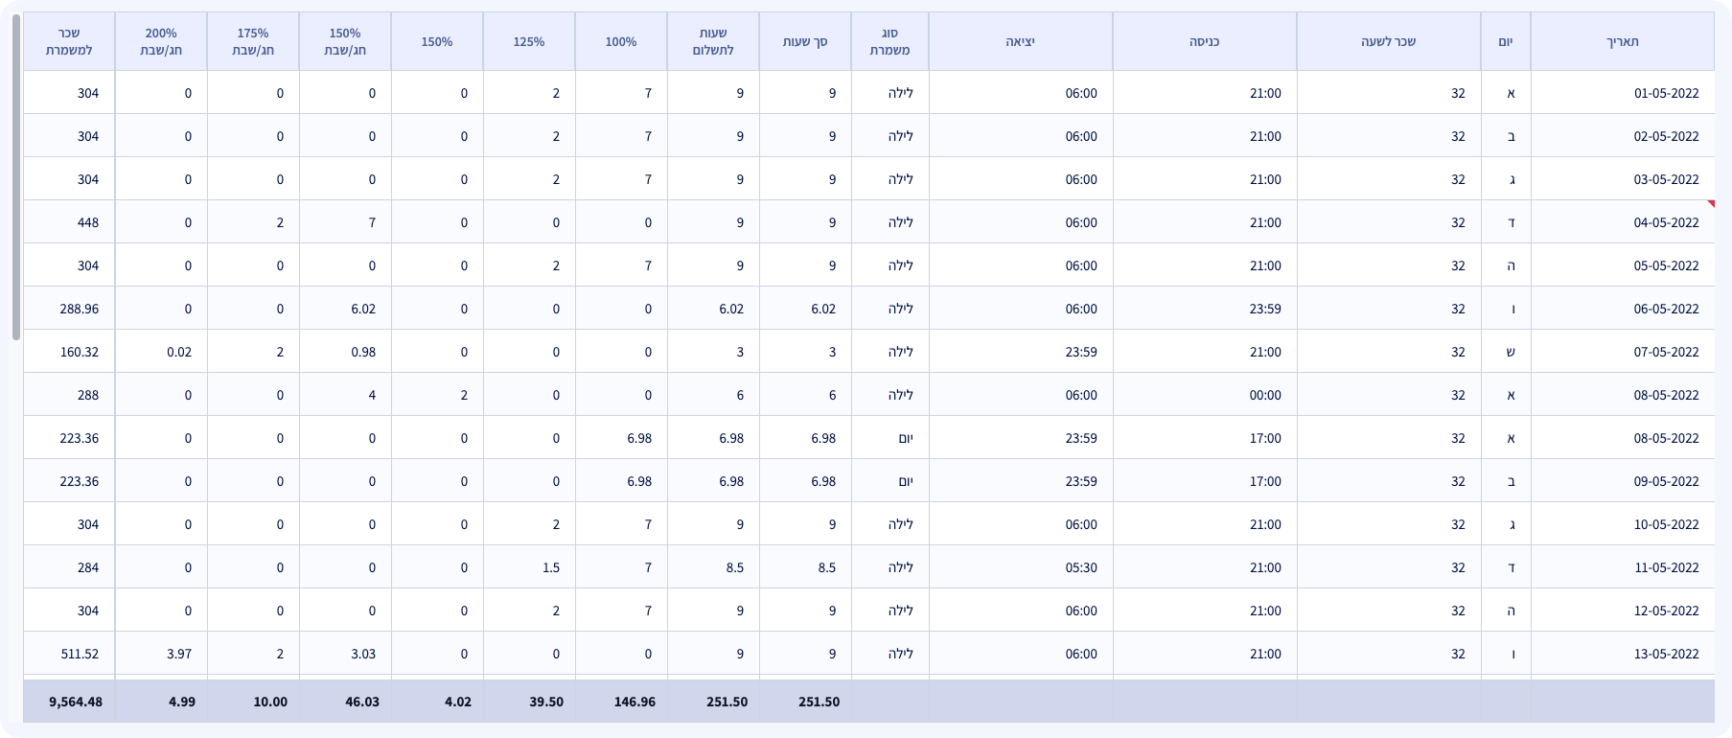
Task: Click the total pay 9,564.48 cell
Action: (x=75, y=702)
